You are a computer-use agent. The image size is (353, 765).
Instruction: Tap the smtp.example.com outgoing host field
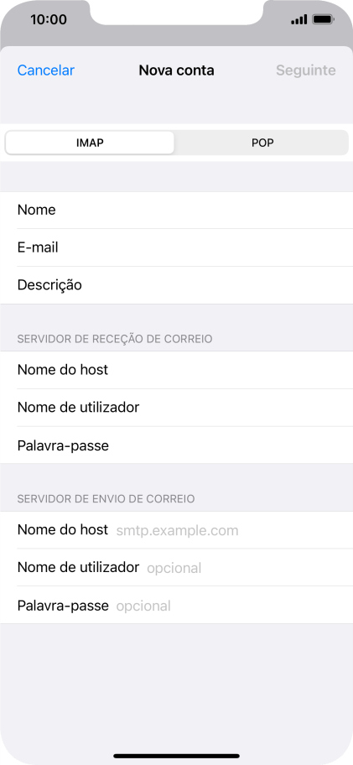(x=176, y=530)
